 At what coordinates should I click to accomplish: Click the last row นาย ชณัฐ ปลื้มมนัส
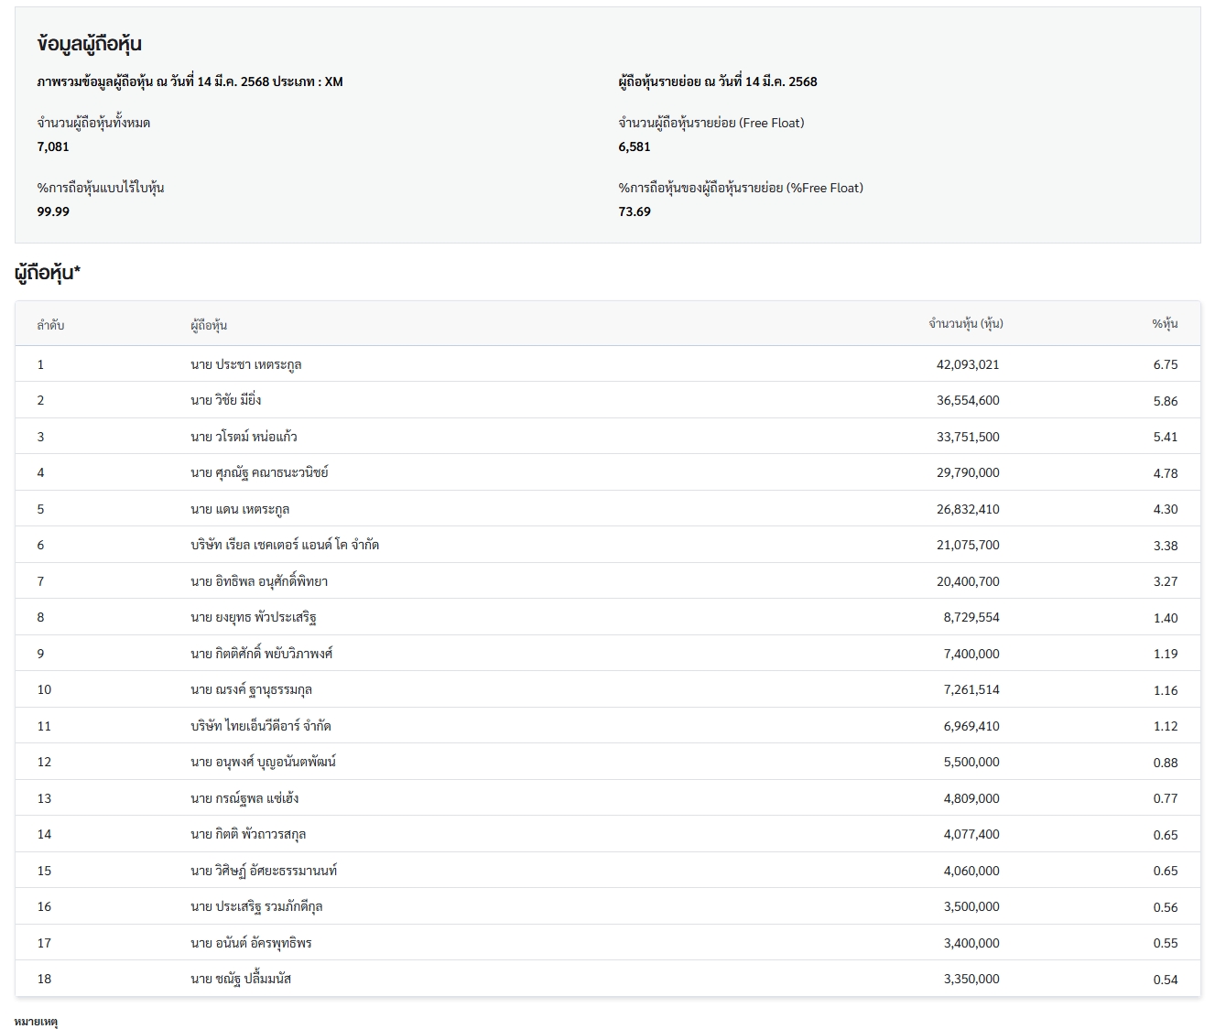pos(241,979)
